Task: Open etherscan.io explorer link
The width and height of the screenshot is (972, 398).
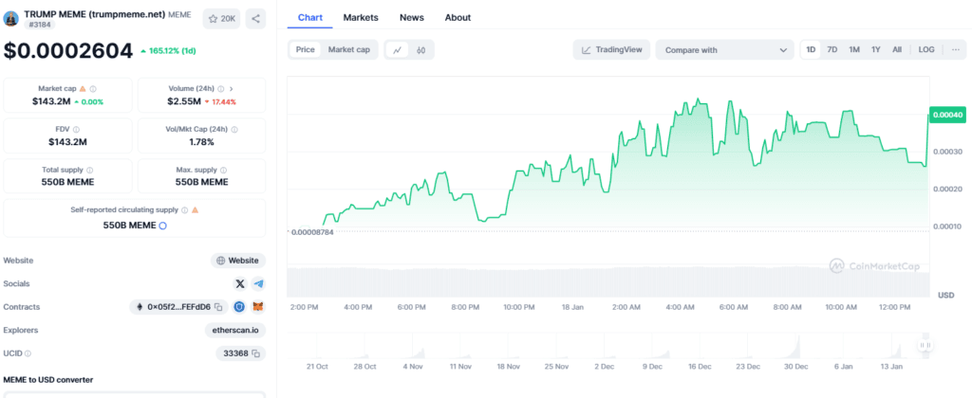Action: (x=235, y=331)
